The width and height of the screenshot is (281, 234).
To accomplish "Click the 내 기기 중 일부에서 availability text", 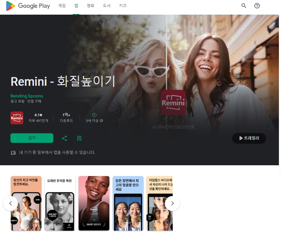I will (x=57, y=152).
